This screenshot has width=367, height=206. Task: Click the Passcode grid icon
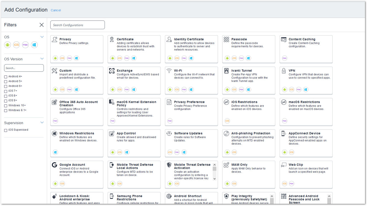pyautogui.click(x=227, y=40)
